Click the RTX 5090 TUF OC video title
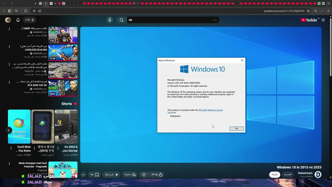 [32, 83]
